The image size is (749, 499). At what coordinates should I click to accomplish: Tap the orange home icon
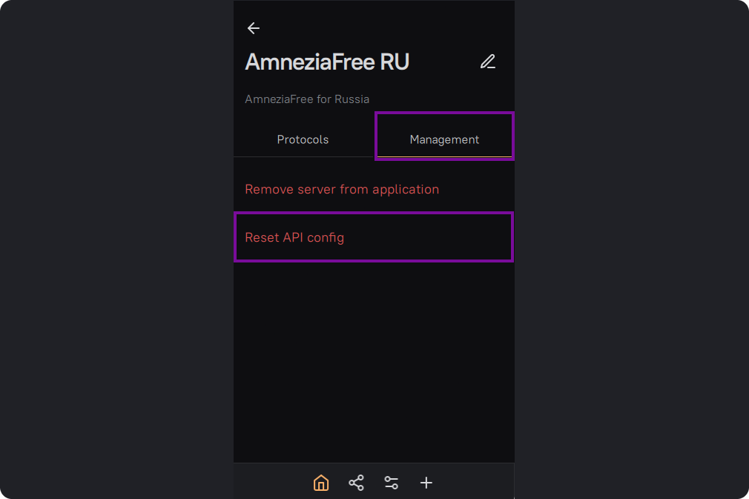coord(321,483)
